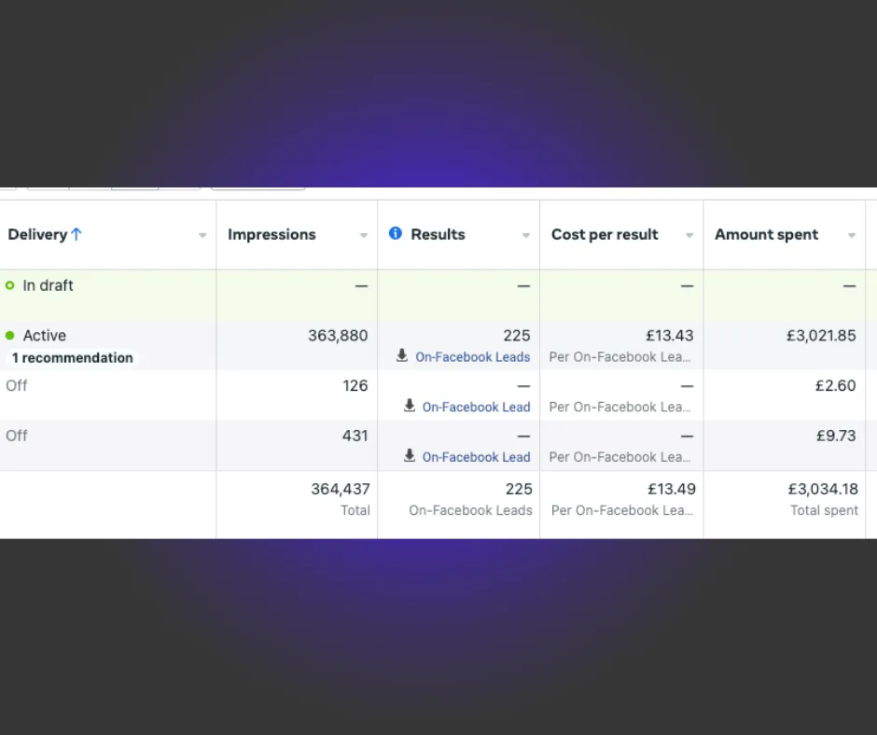Click the 1 recommendation badge
Viewport: 877px width, 735px height.
[73, 358]
